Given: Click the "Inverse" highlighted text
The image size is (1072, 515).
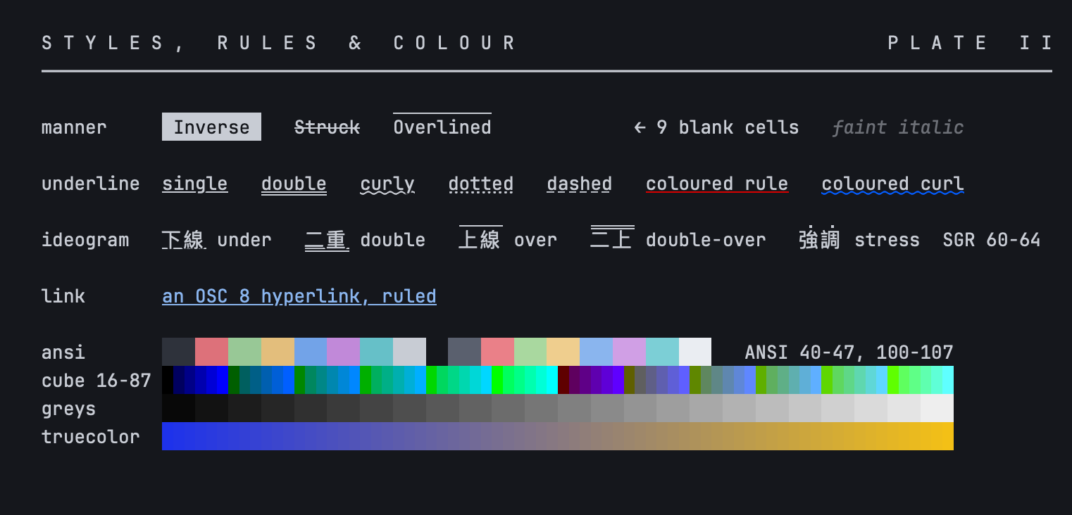Looking at the screenshot, I should coord(211,127).
